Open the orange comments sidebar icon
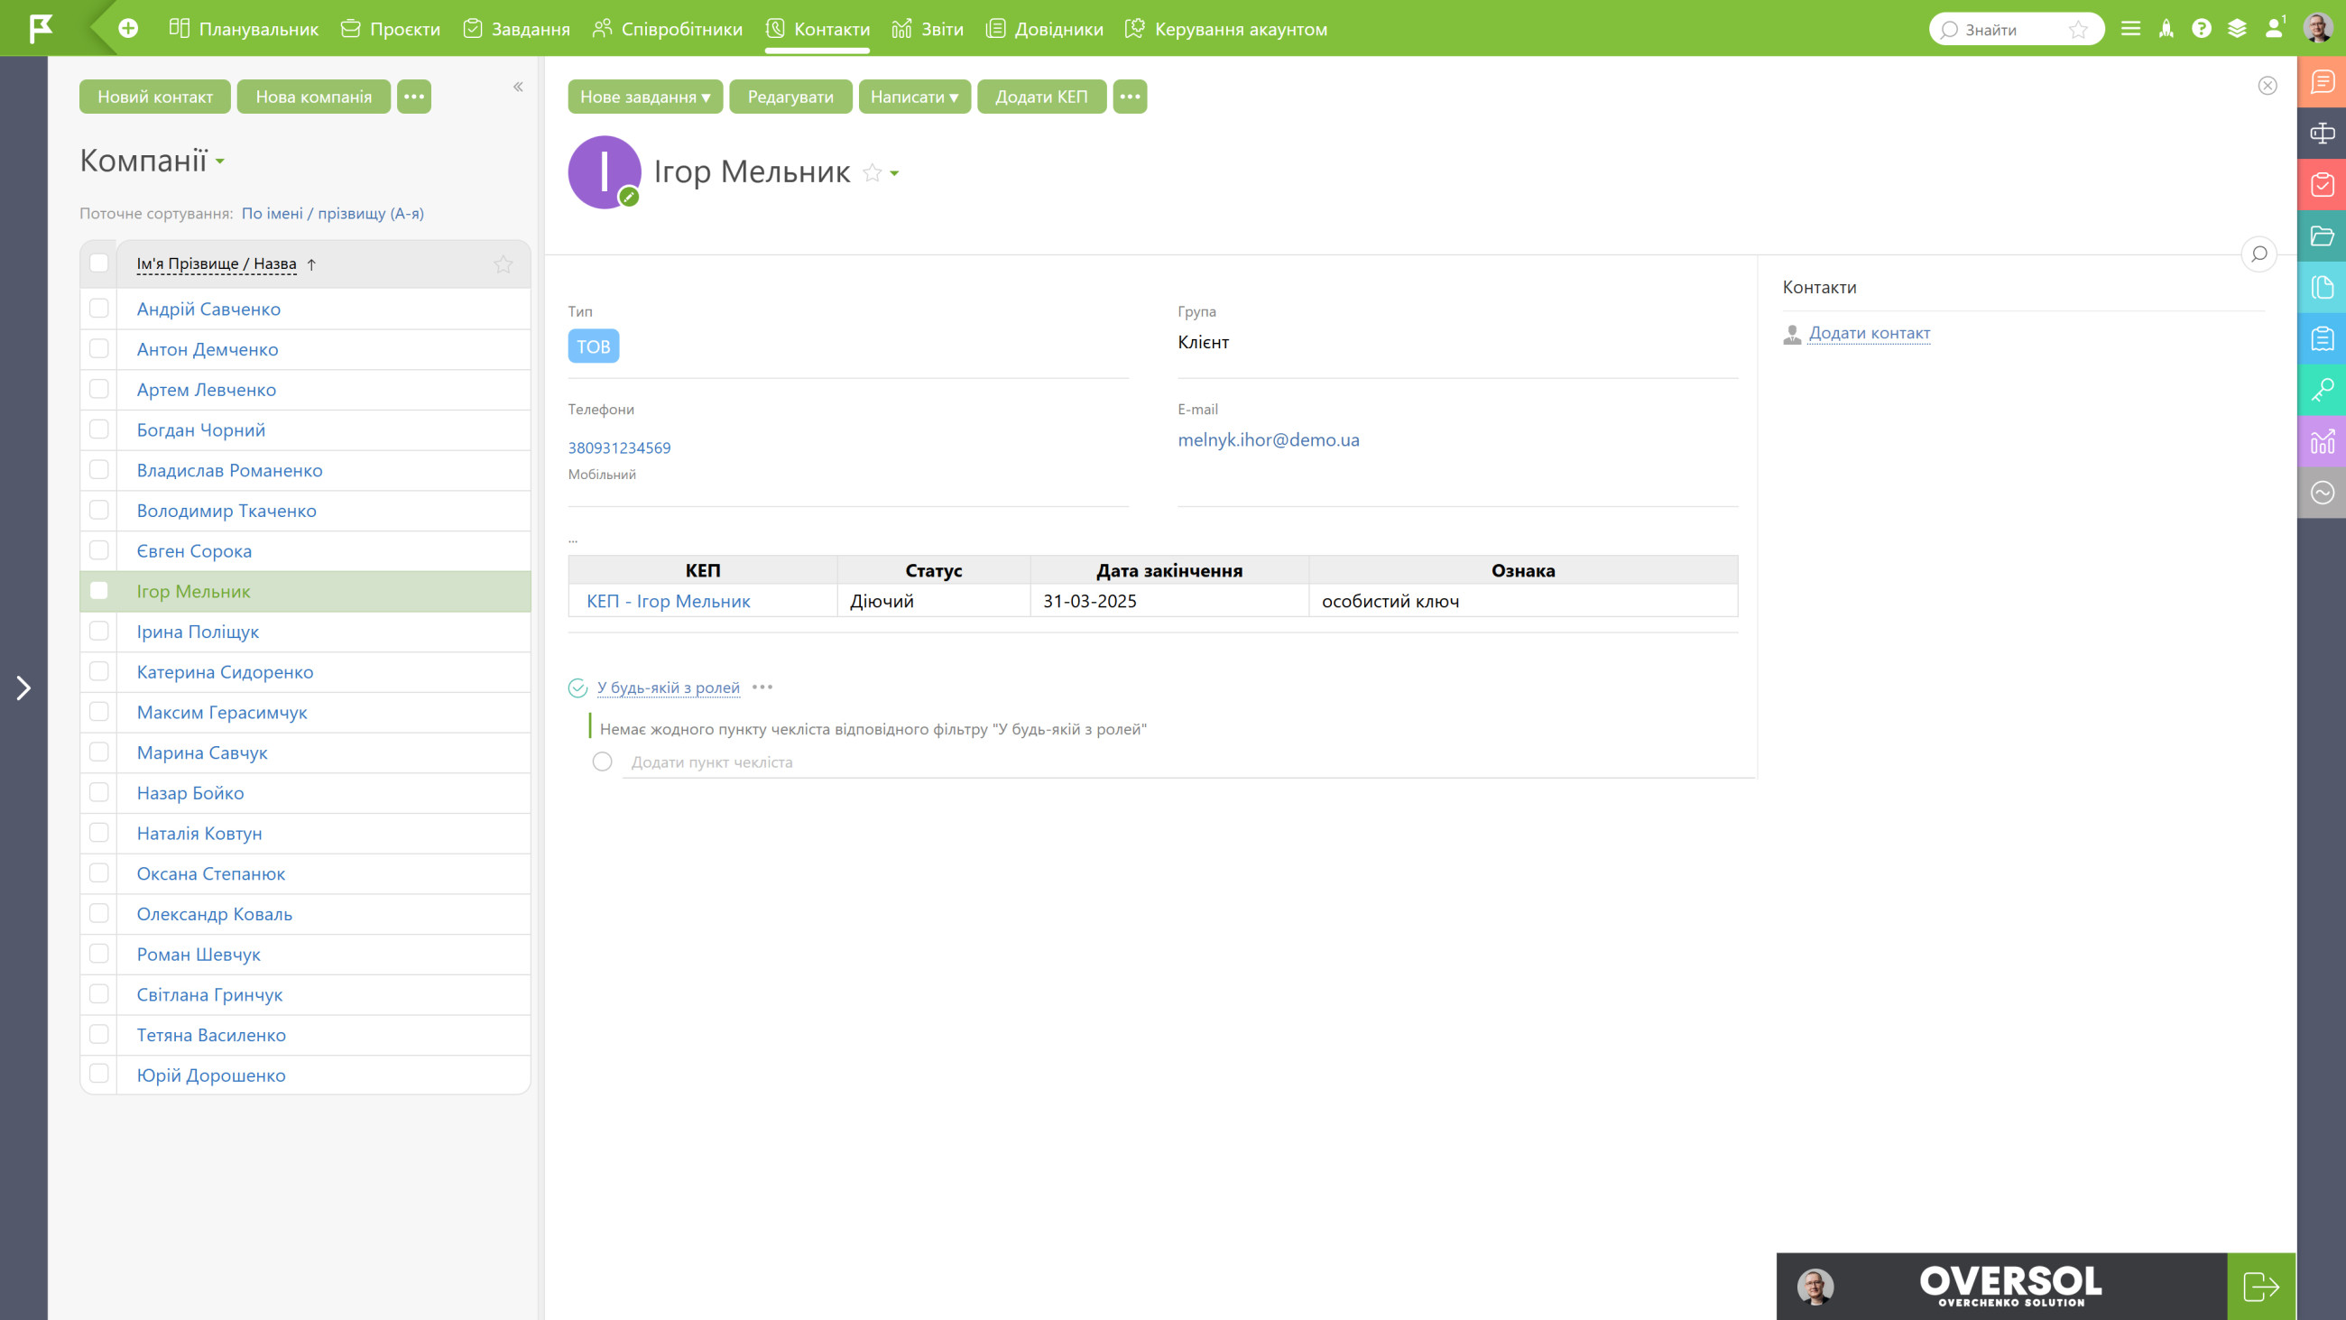This screenshot has width=2346, height=1320. pos(2322,82)
